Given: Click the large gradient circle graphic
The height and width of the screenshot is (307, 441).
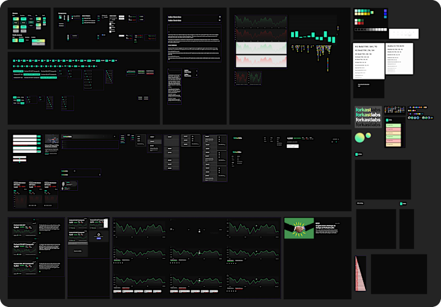Looking at the screenshot, I should (360, 138).
